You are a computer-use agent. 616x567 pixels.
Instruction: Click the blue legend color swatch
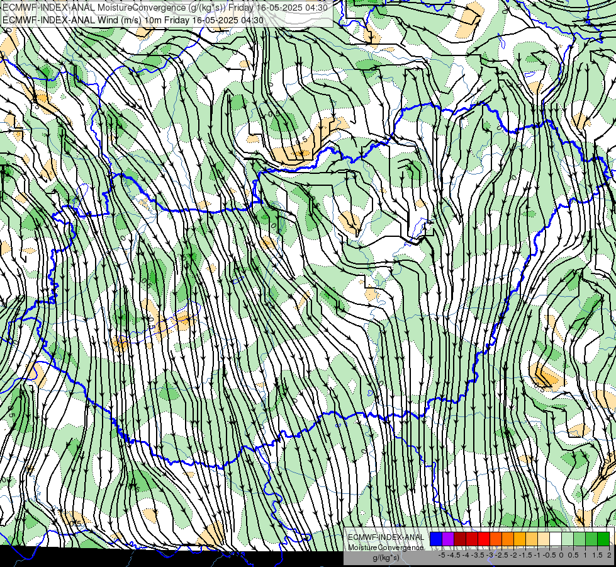pos(436,539)
